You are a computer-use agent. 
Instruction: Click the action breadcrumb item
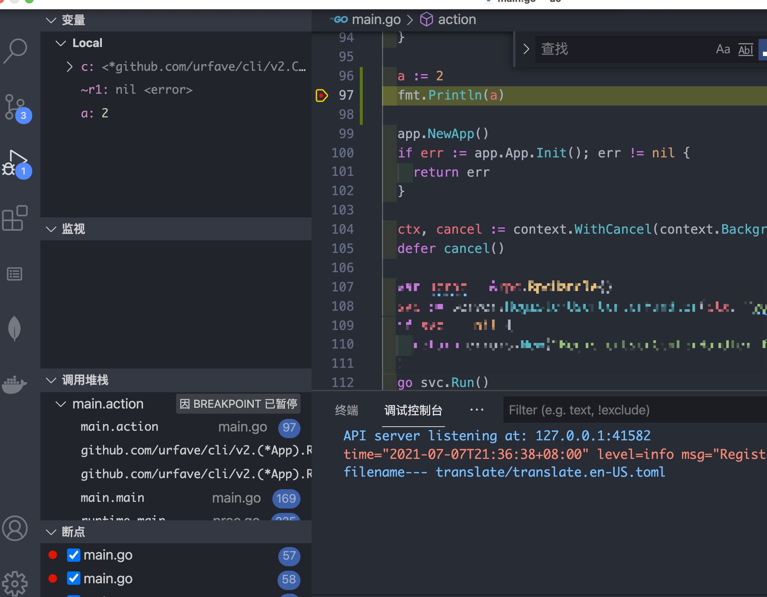tap(457, 19)
